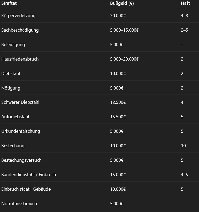The height and width of the screenshot is (212, 199).
Task: Click the 4–8 Haft value
Action: [x=184, y=16]
